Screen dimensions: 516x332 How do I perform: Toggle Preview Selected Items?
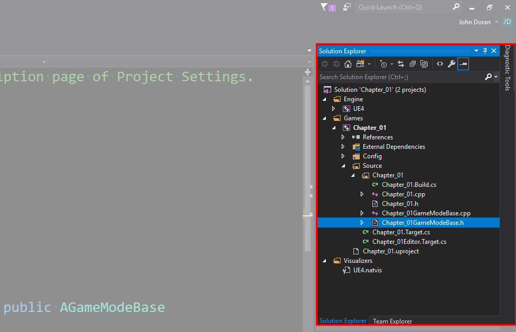[x=463, y=64]
